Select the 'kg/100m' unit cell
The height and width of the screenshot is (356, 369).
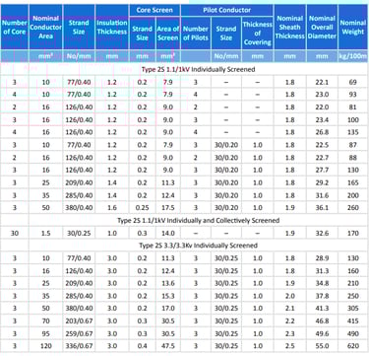pos(353,56)
